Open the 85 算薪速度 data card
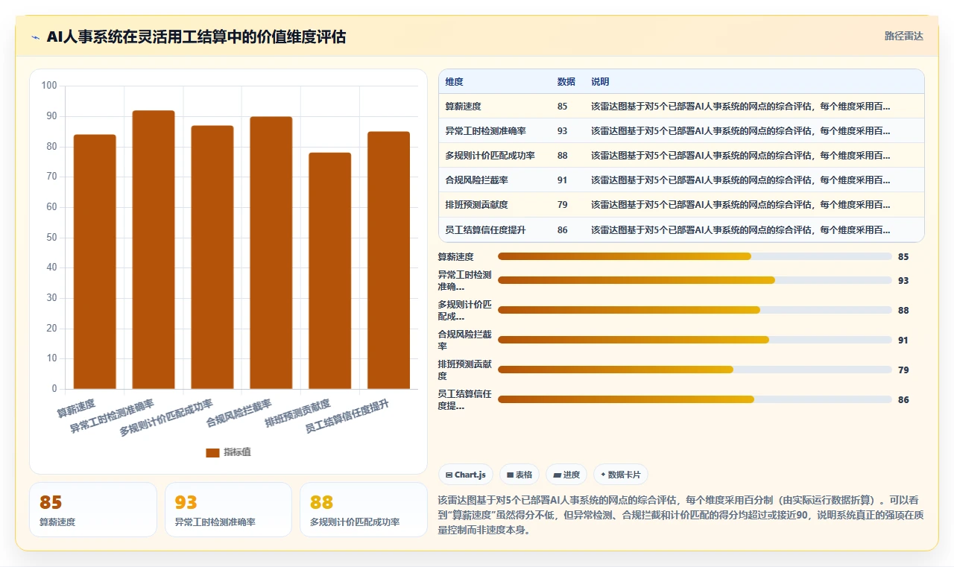 tap(93, 510)
